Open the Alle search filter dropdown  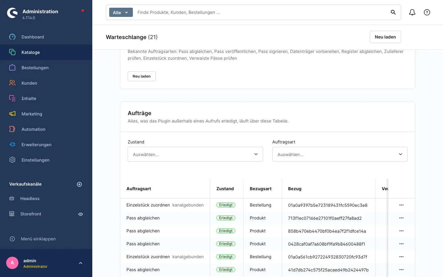121,12
